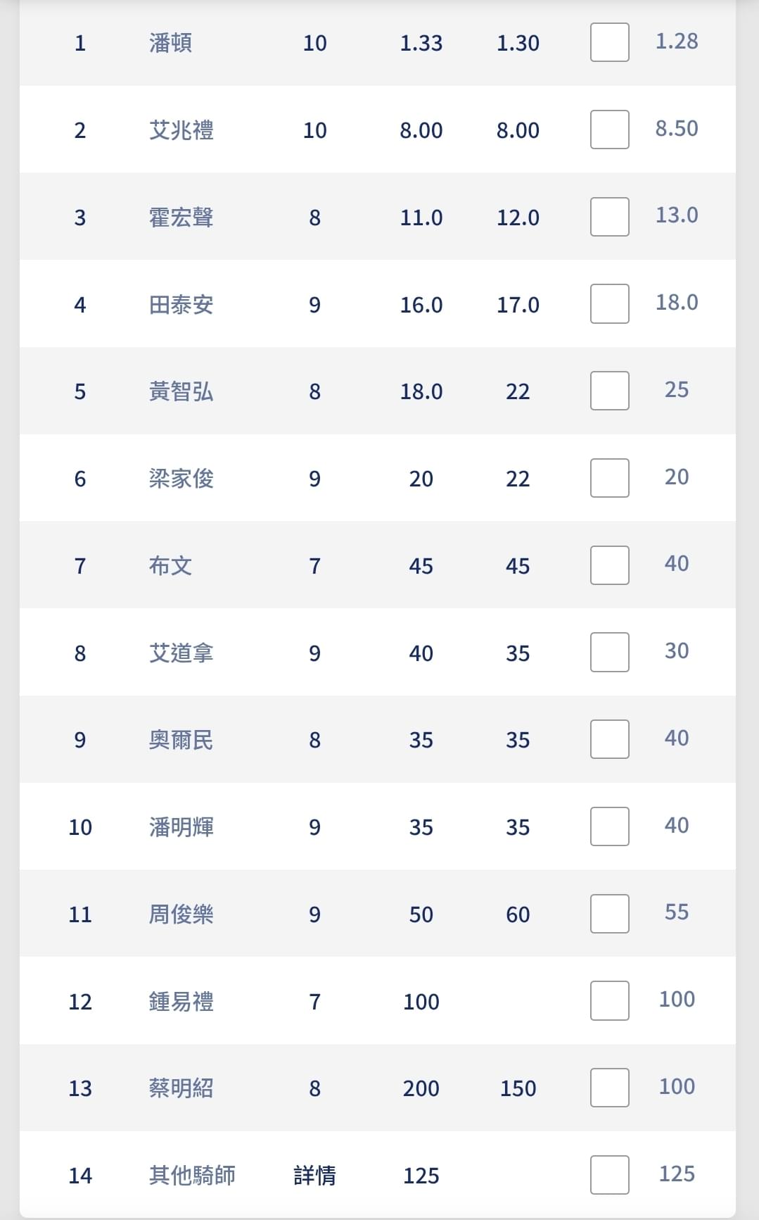
Task: Select the 奧爾民 checkbox
Action: pyautogui.click(x=609, y=739)
